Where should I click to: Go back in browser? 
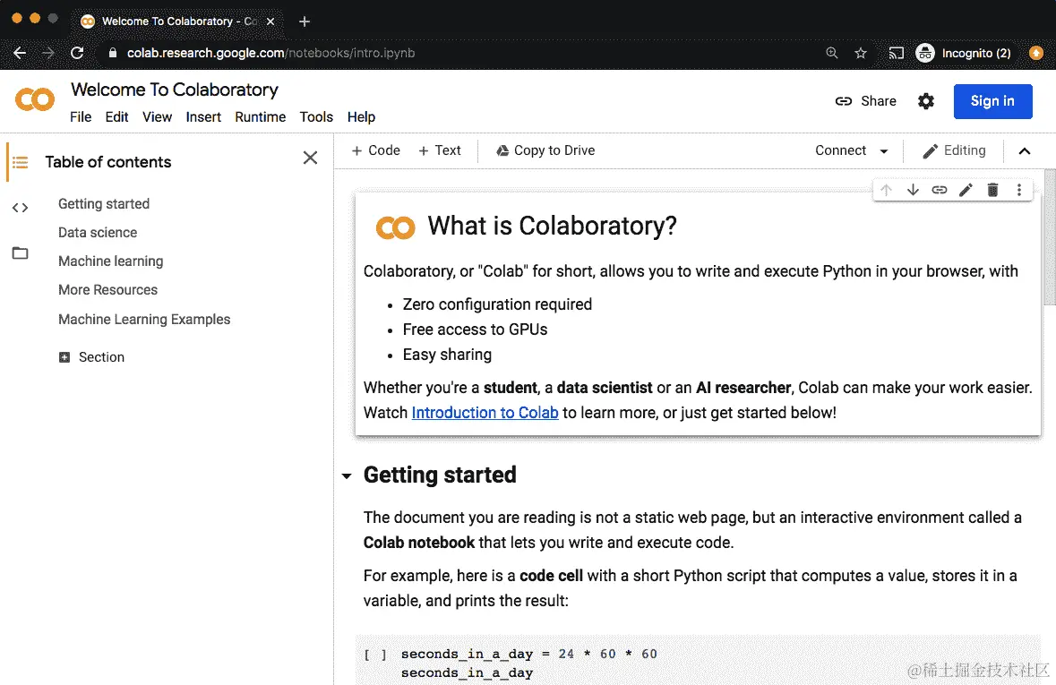[x=20, y=53]
